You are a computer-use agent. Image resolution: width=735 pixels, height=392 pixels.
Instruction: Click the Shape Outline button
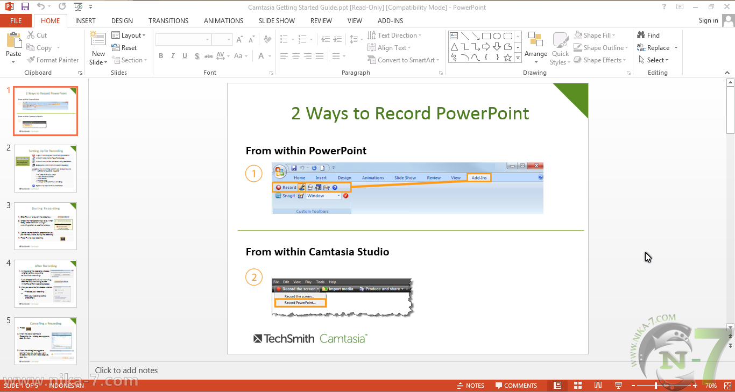click(600, 48)
